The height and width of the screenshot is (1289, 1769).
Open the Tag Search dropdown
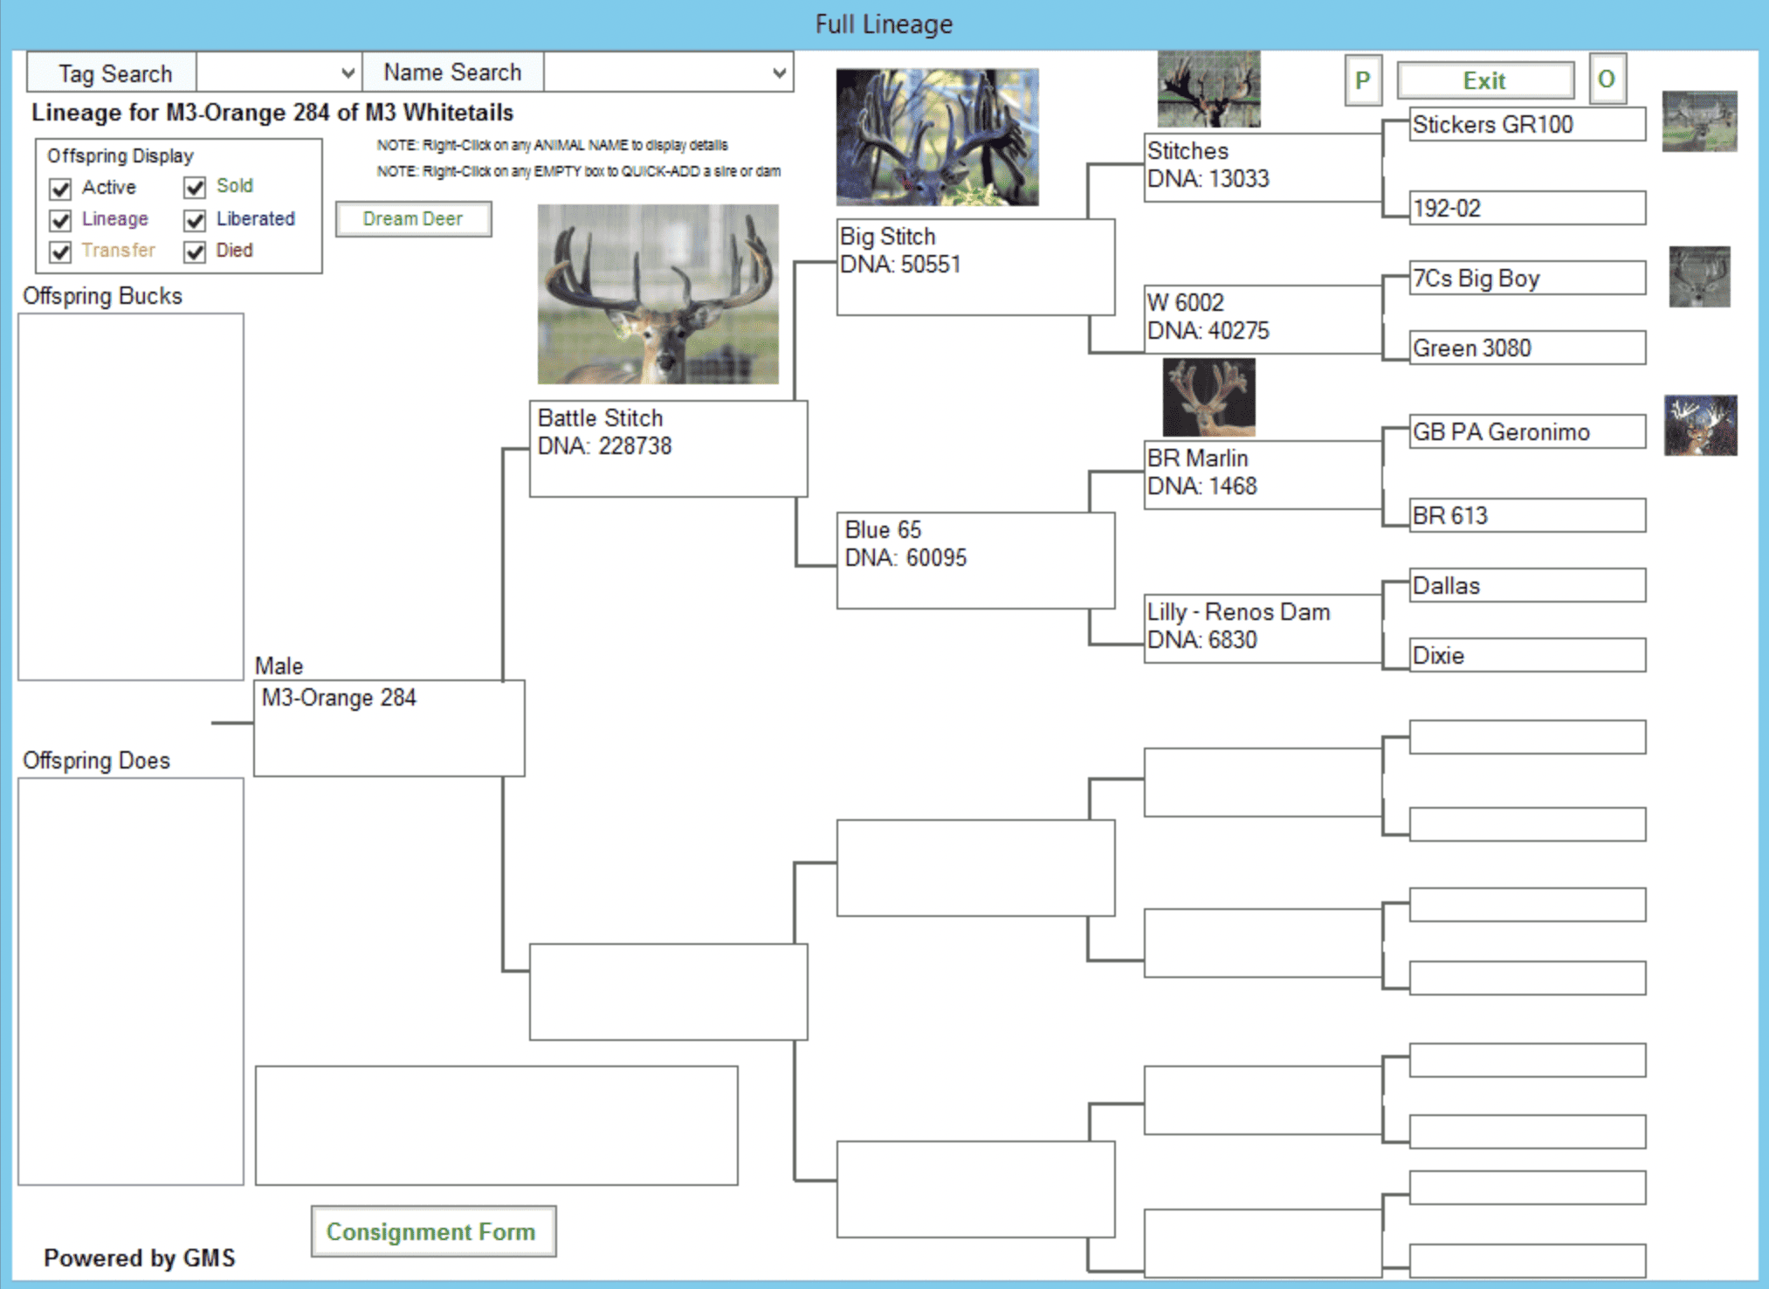[348, 73]
